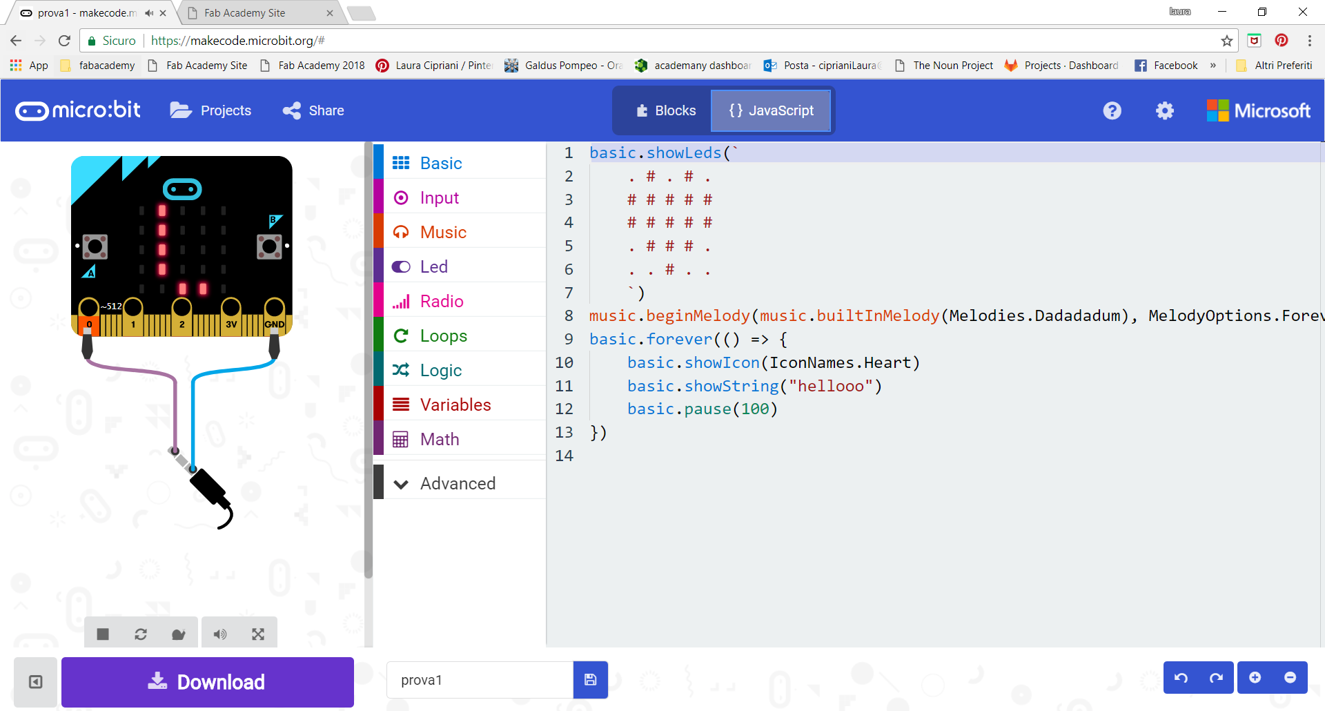Click simulator GND pin

(275, 316)
